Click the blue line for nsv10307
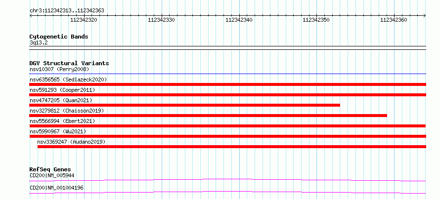The image size is (440, 199). (228, 74)
